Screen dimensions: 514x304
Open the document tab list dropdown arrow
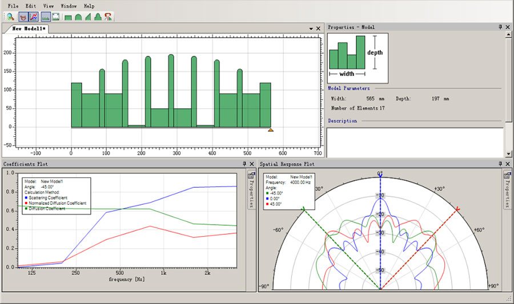pyautogui.click(x=311, y=28)
